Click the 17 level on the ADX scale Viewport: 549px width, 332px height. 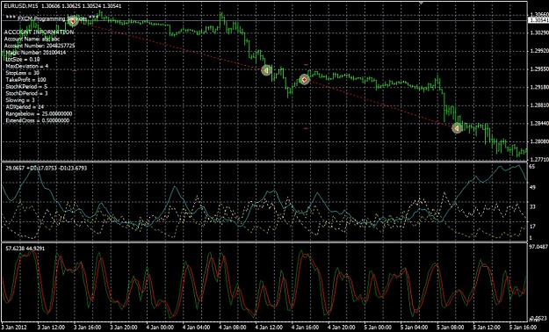[x=532, y=227]
